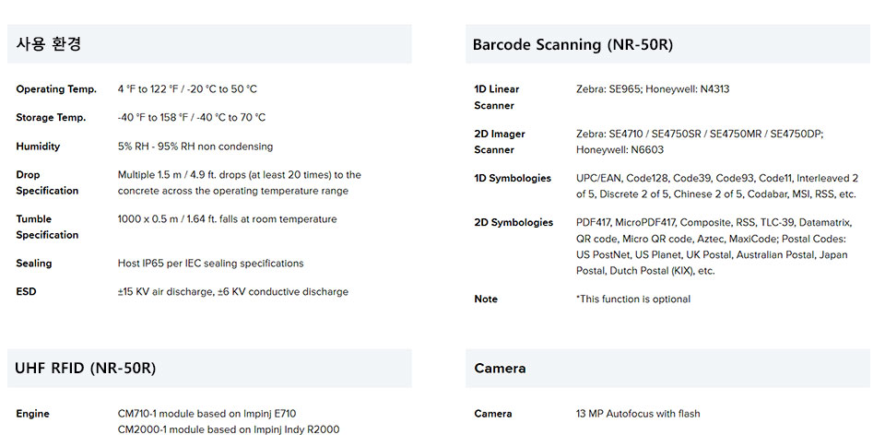The width and height of the screenshot is (885, 446).
Task: Select the 1D Symbologies label
Action: pos(513,178)
